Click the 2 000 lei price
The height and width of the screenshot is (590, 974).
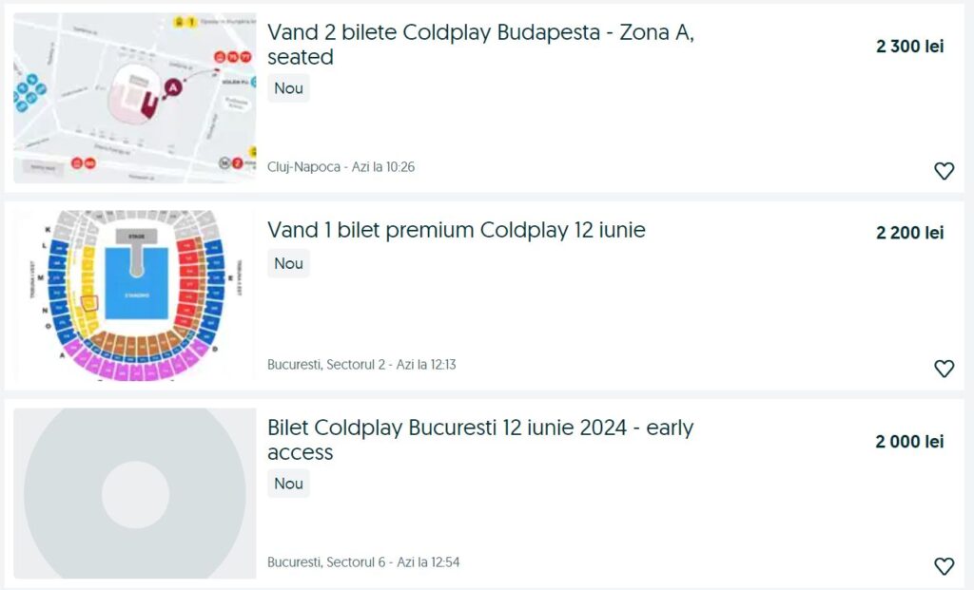click(909, 442)
